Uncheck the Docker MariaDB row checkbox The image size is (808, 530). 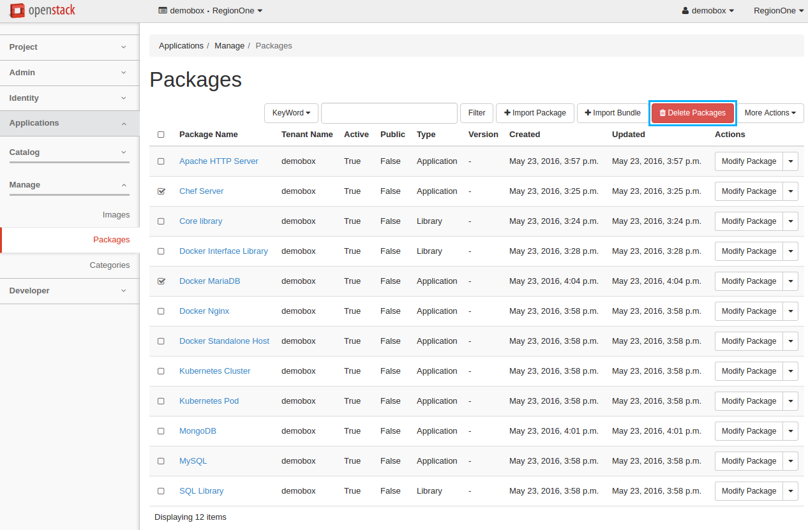point(161,281)
